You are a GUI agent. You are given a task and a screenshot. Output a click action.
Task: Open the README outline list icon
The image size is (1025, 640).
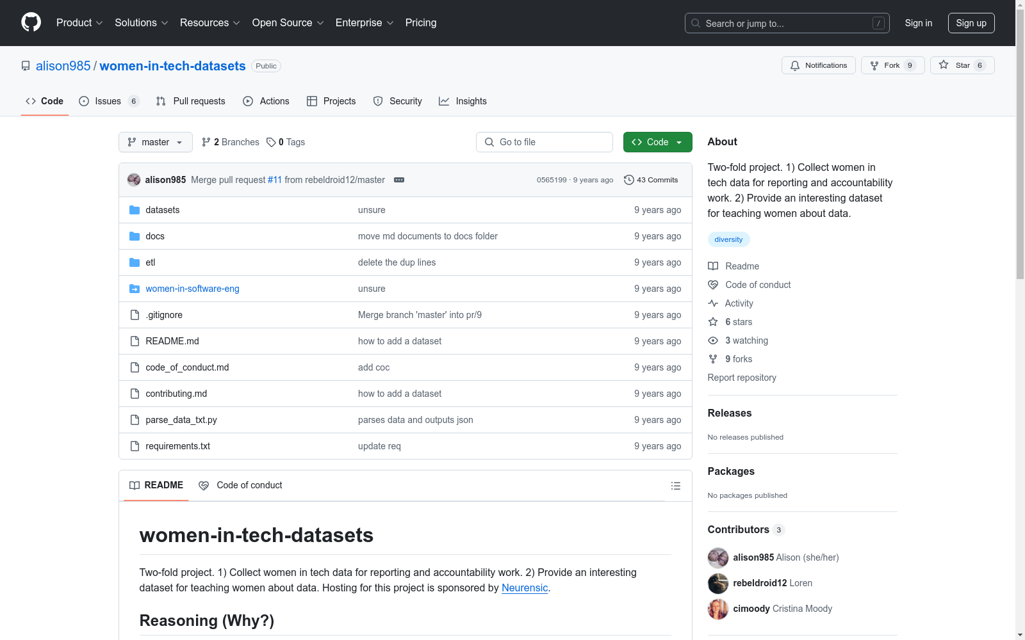pos(675,486)
